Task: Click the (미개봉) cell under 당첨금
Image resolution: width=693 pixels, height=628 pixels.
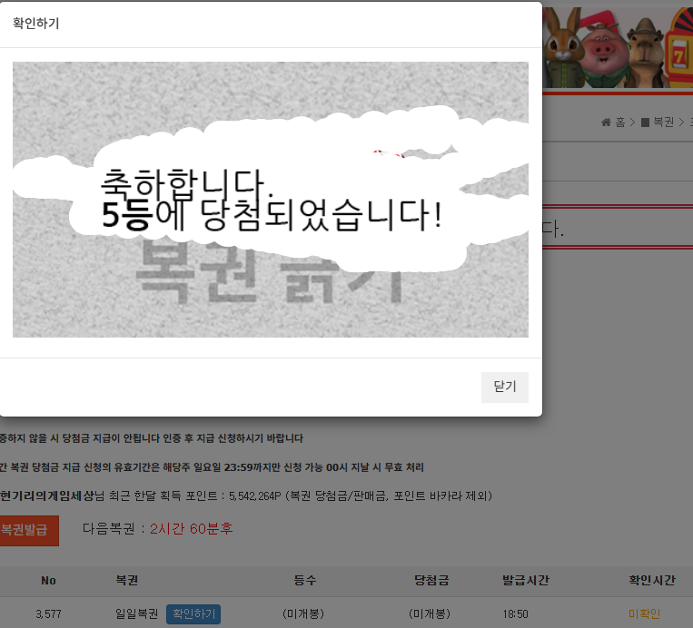Action: pyautogui.click(x=429, y=613)
